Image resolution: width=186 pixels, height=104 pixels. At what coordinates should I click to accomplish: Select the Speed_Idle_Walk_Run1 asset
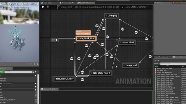tap(164, 73)
